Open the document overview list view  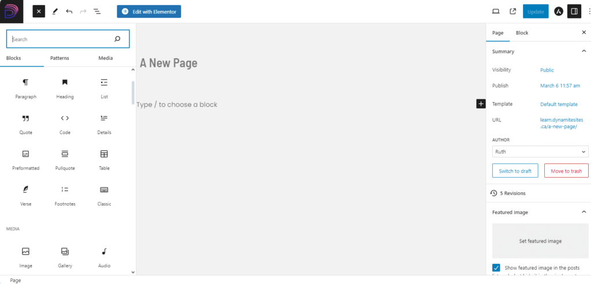coord(97,12)
